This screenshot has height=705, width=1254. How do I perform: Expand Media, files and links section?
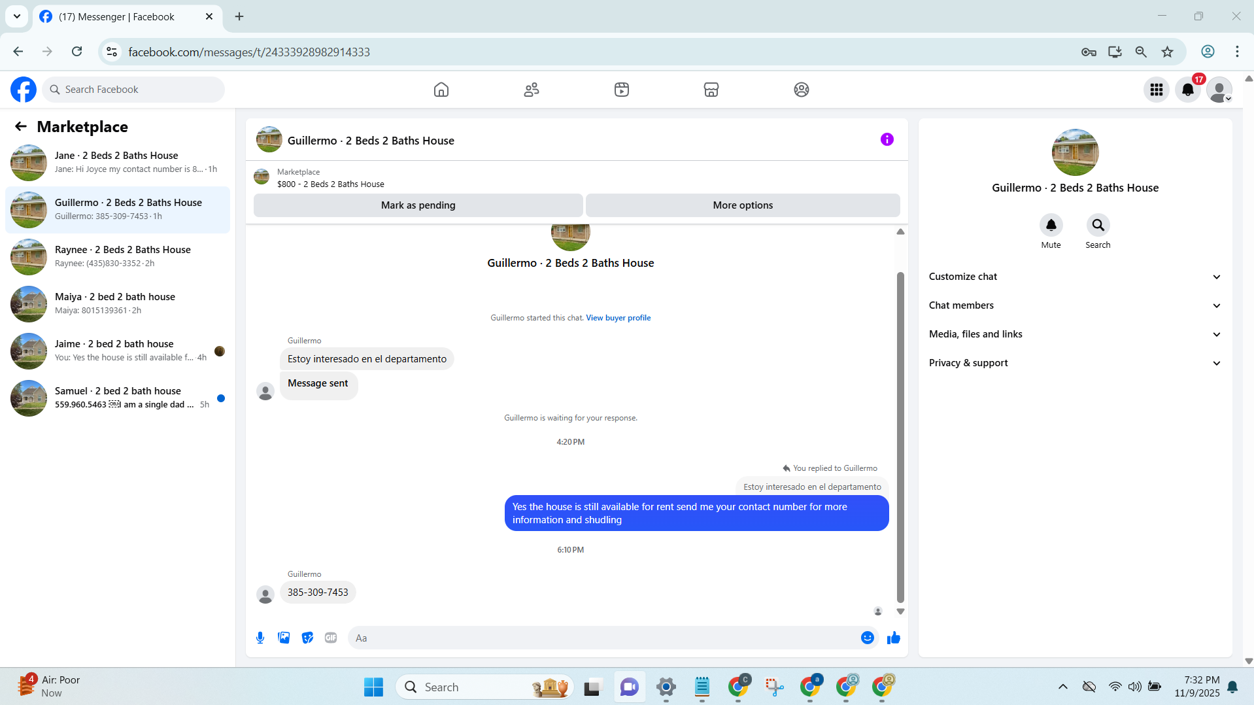(x=1076, y=334)
